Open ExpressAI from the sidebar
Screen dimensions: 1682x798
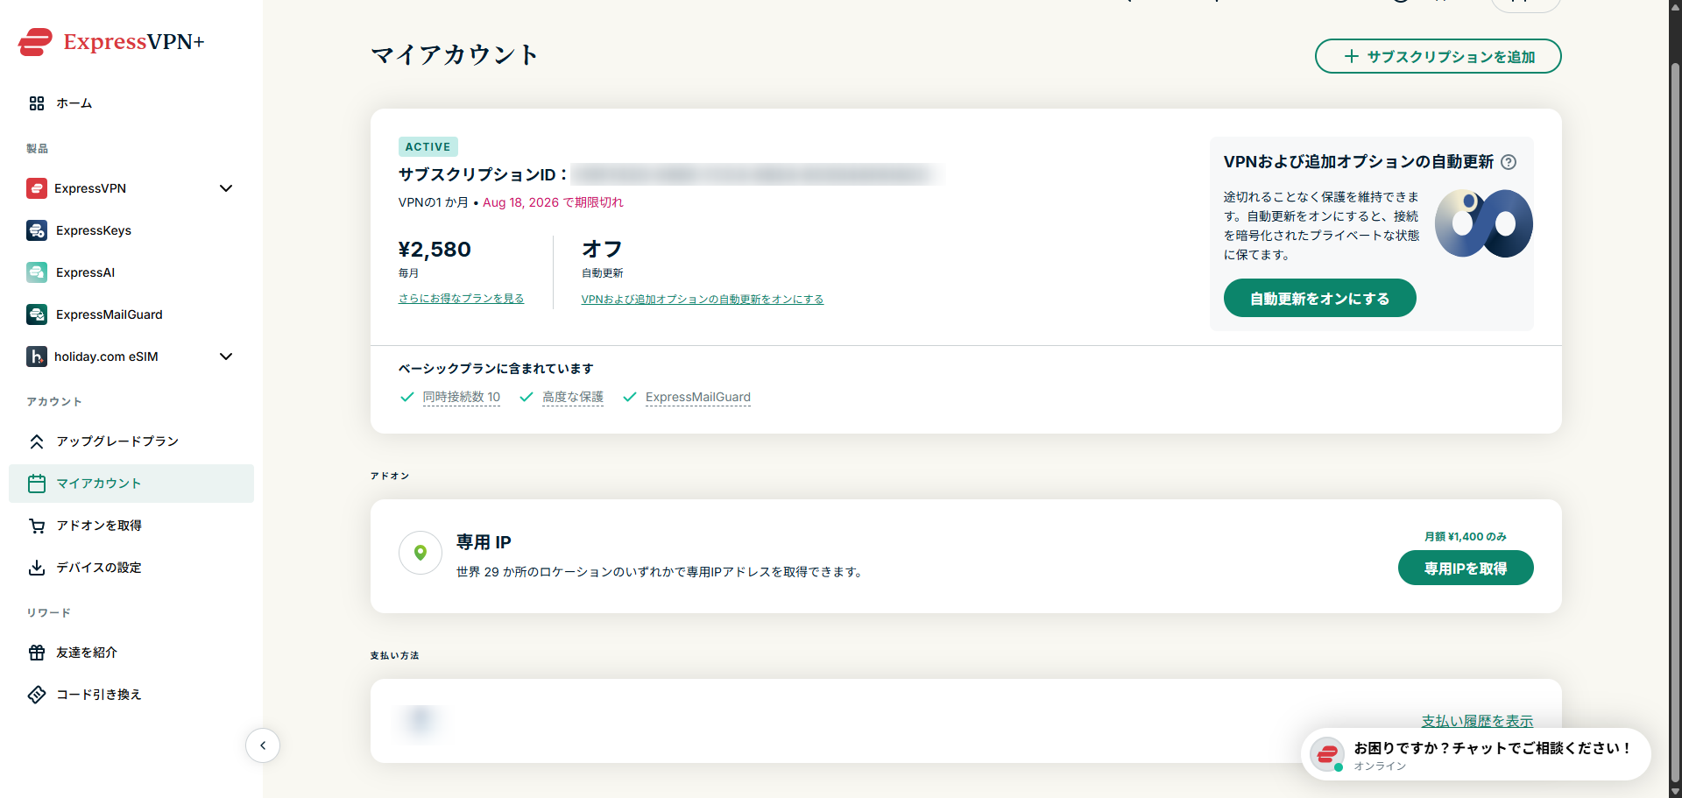point(131,272)
